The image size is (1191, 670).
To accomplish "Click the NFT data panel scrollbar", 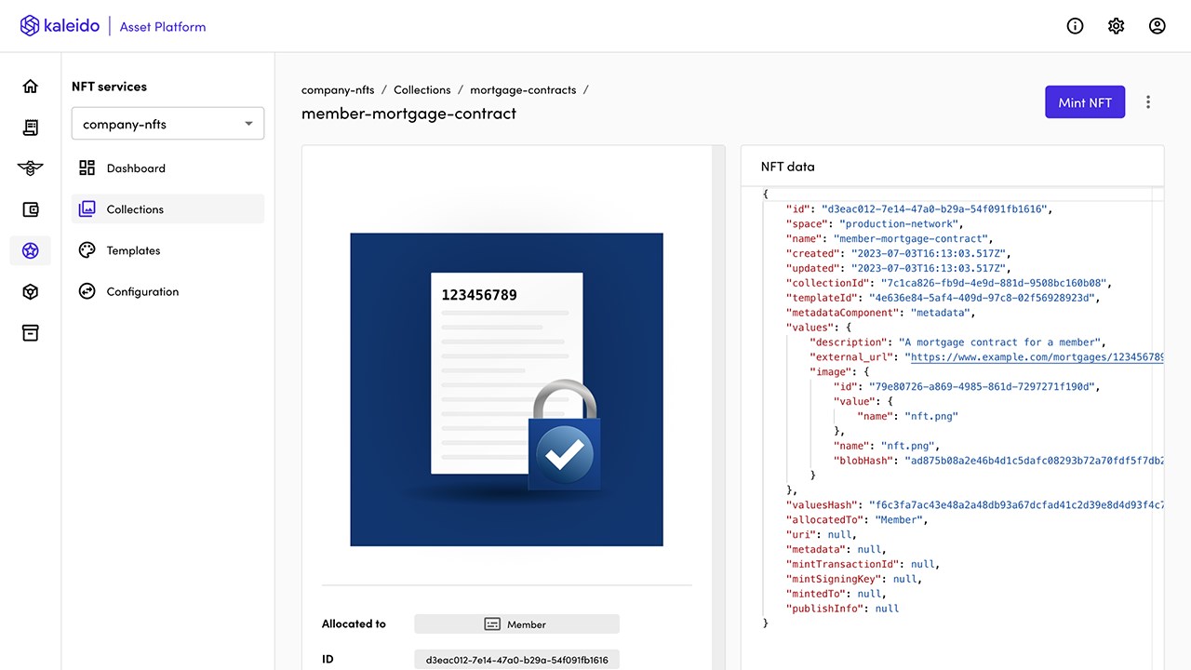I will pos(1158,428).
